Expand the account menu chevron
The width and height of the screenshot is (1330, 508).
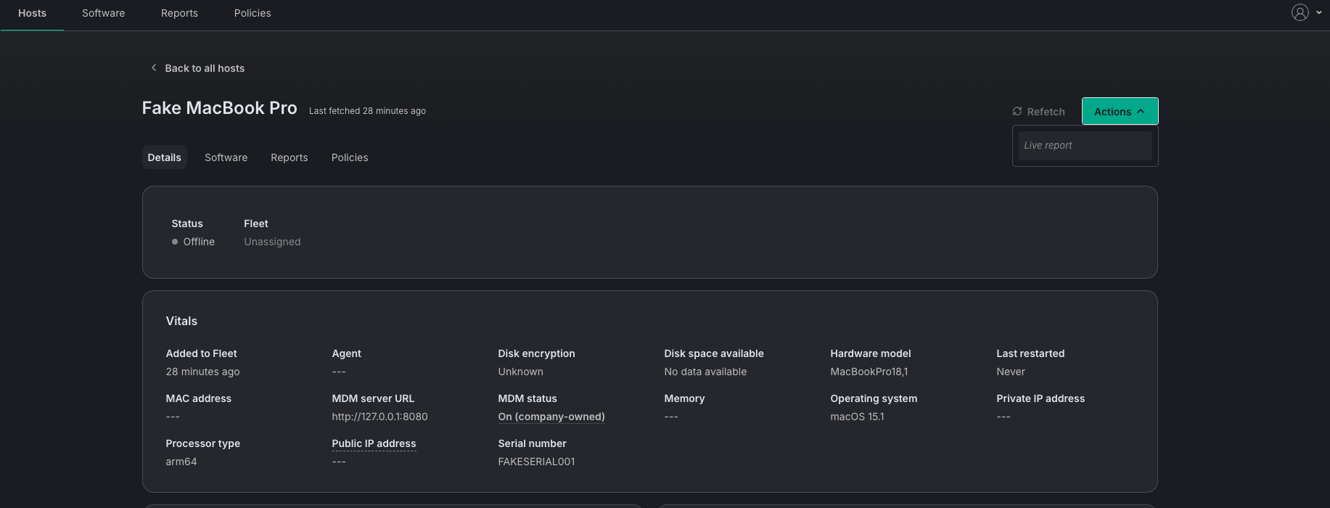[1318, 12]
